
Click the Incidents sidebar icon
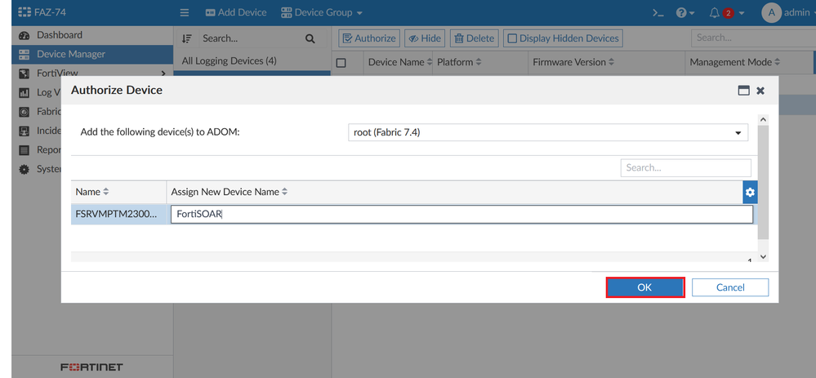(24, 131)
